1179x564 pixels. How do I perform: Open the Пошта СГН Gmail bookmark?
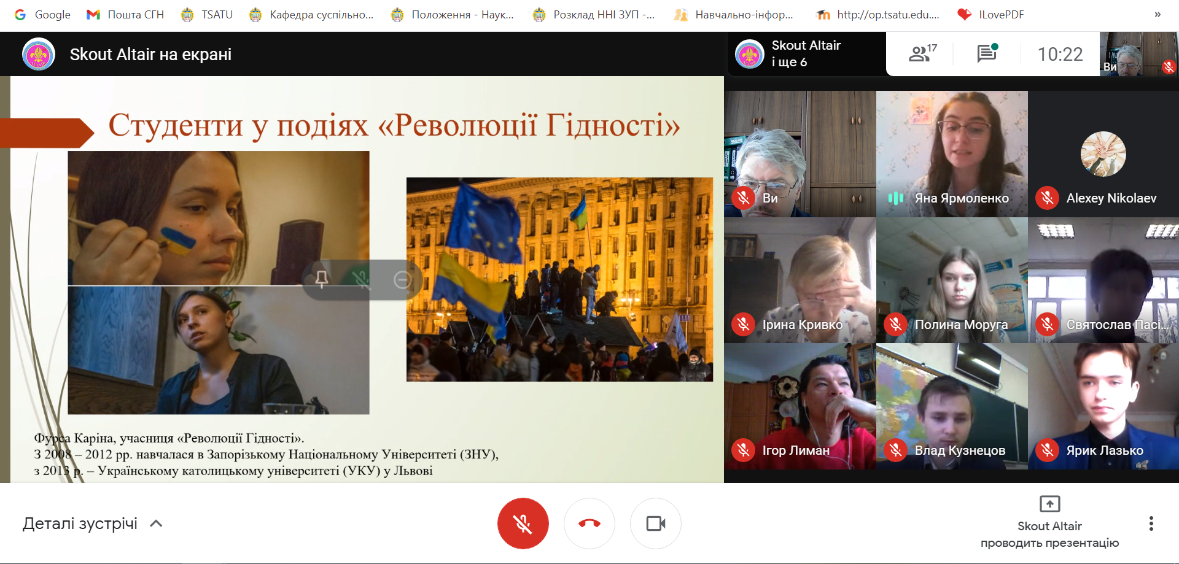125,15
